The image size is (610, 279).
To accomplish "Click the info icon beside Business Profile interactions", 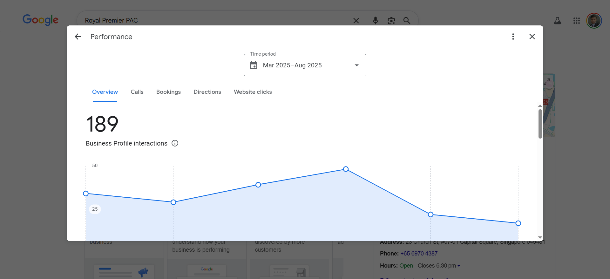I will point(175,143).
